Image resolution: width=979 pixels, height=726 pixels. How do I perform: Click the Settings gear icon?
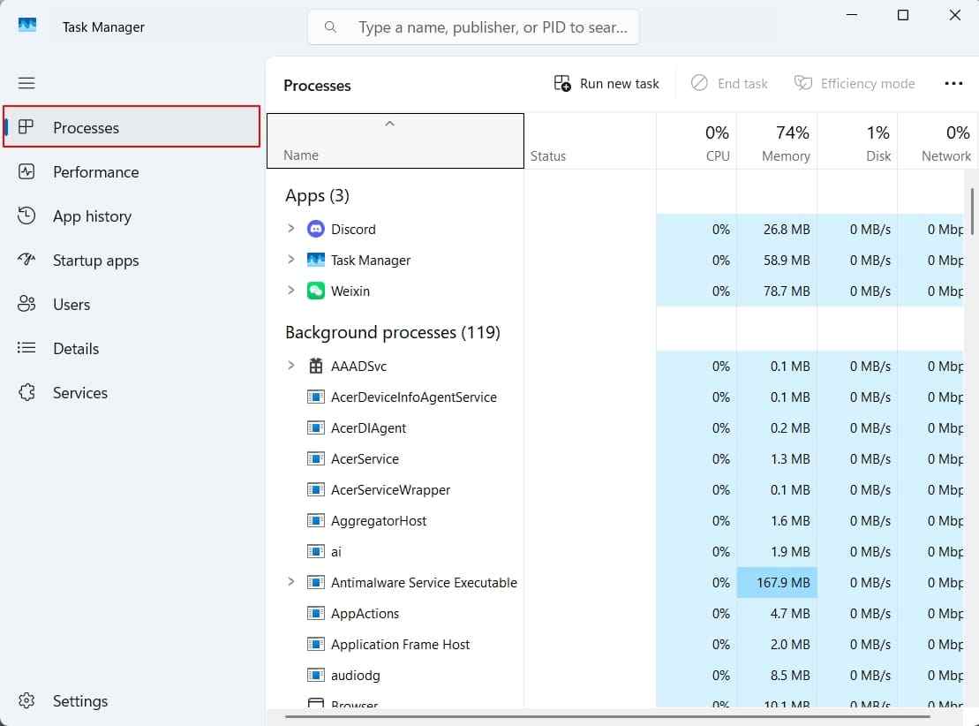pyautogui.click(x=26, y=700)
